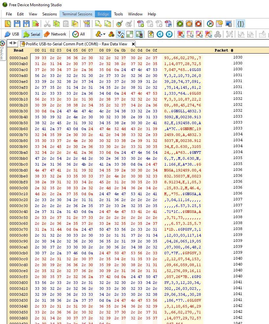Click the Read column header
Image resolution: width=269 pixels, height=324 pixels.
click(18, 50)
